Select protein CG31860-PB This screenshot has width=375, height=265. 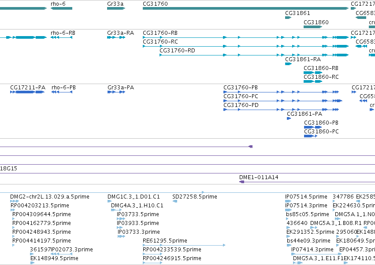tap(313, 127)
